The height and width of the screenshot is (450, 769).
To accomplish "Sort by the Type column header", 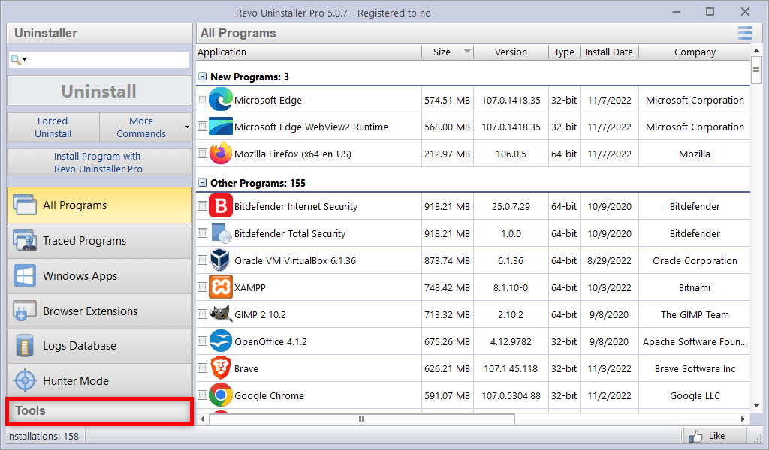I will click(x=564, y=52).
